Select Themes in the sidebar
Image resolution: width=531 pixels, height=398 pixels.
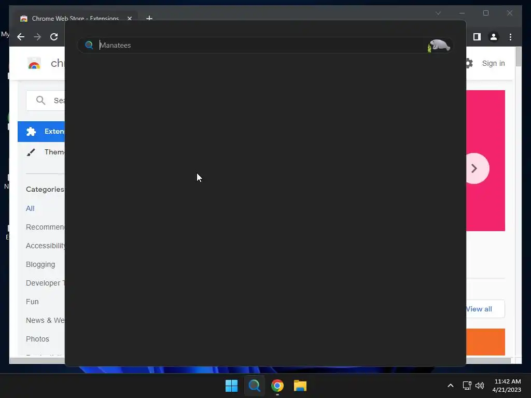(x=41, y=152)
